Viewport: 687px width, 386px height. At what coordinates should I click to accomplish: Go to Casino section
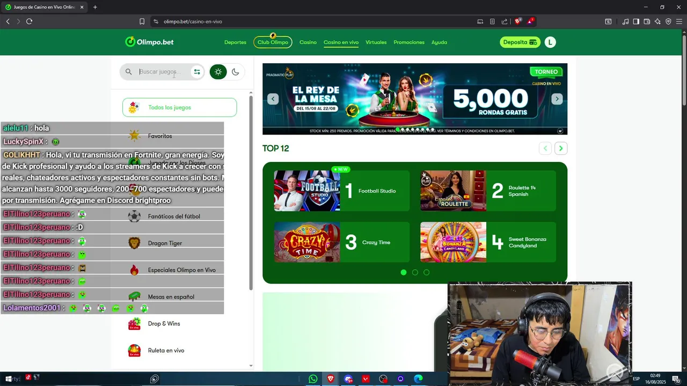308,42
